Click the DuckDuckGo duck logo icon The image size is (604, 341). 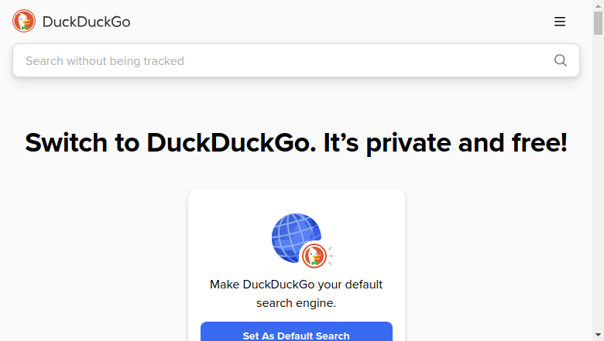24,21
